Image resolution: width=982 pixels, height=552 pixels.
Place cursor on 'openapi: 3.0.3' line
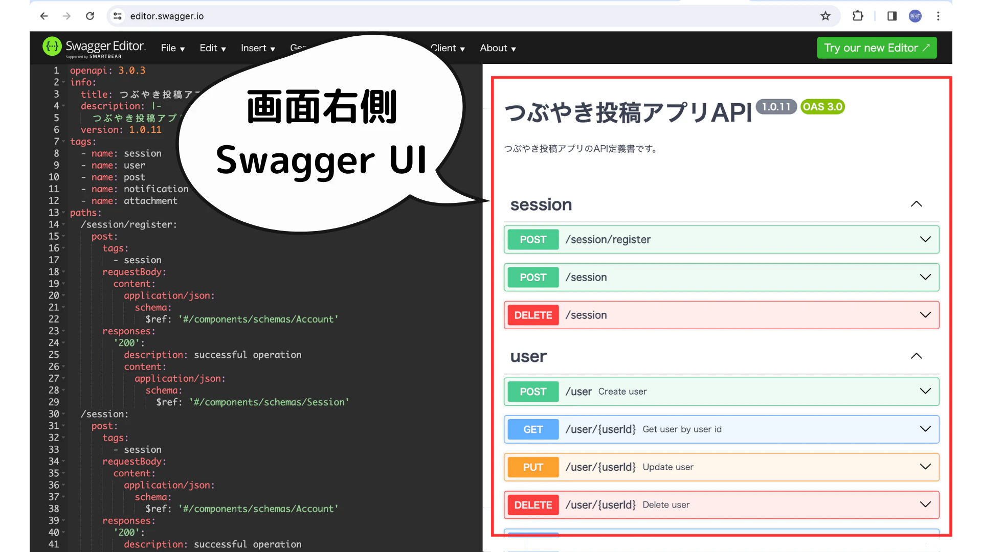[107, 71]
